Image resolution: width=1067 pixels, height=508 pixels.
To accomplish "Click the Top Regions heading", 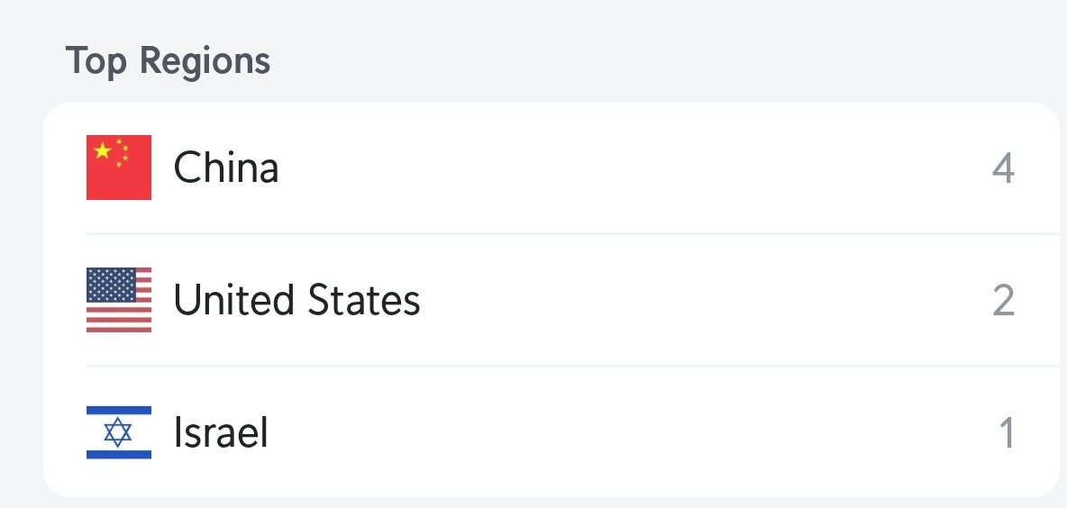I will (168, 60).
